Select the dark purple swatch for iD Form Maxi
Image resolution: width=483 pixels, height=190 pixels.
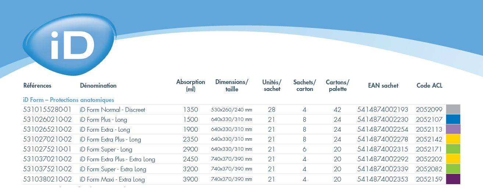[453, 179]
